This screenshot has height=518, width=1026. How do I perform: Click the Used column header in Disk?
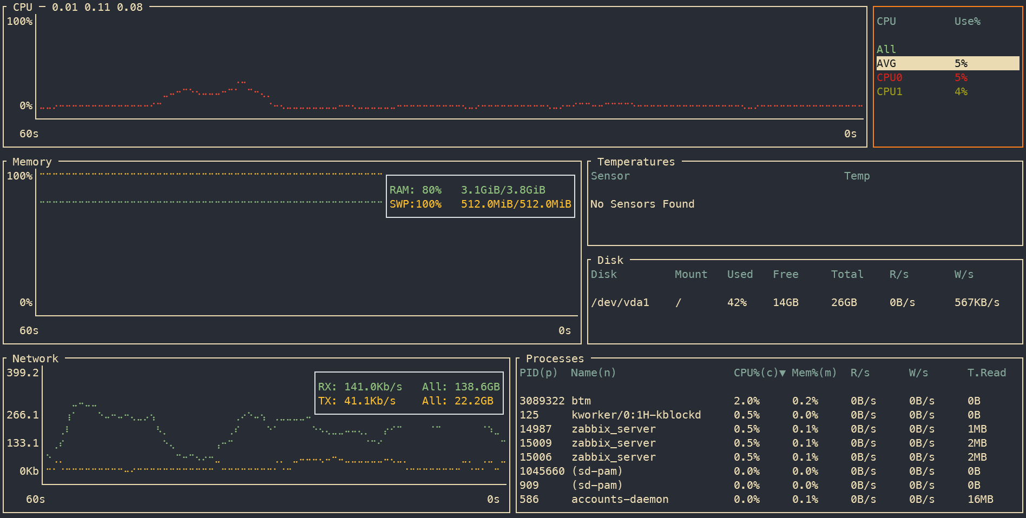pos(740,274)
